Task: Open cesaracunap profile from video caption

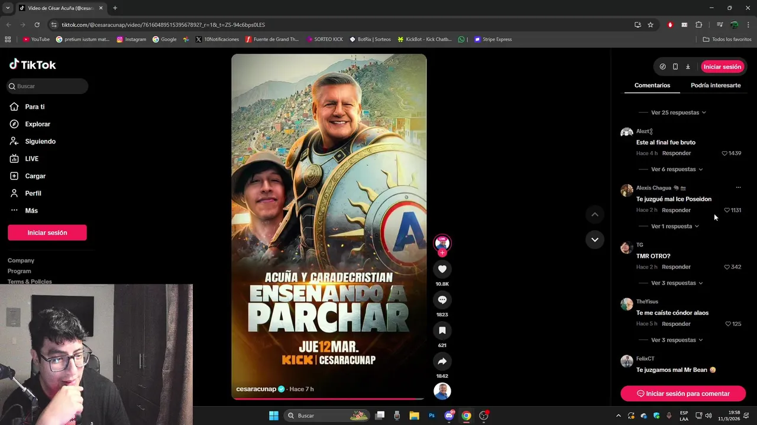Action: click(x=256, y=389)
